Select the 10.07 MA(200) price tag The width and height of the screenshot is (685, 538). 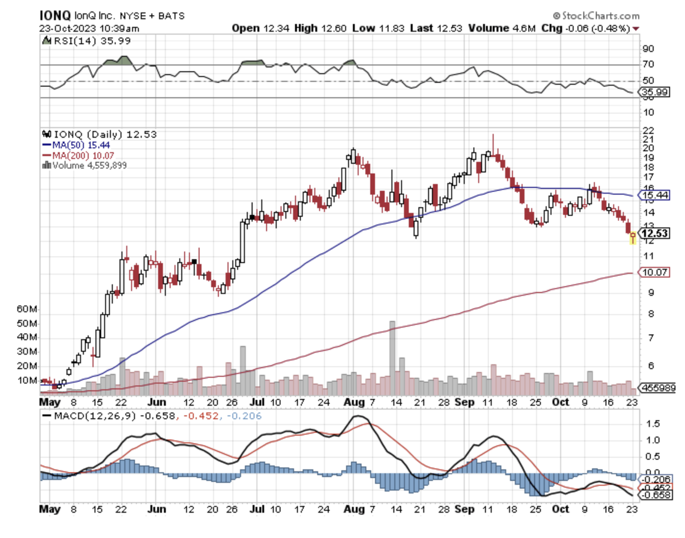point(654,273)
